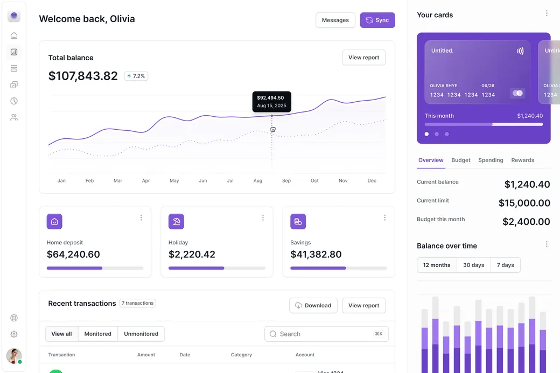Screen dimensions: 560x373
Task: Open View report in Total balance
Action: point(363,58)
